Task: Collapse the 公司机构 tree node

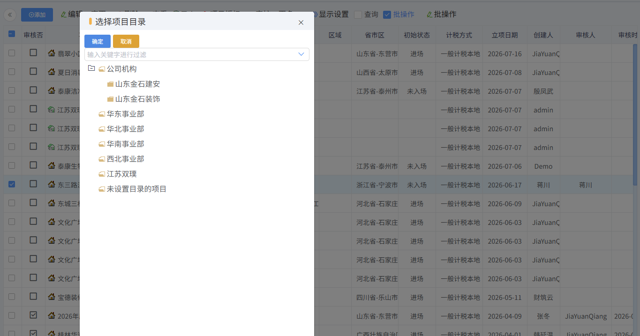Action: point(91,68)
